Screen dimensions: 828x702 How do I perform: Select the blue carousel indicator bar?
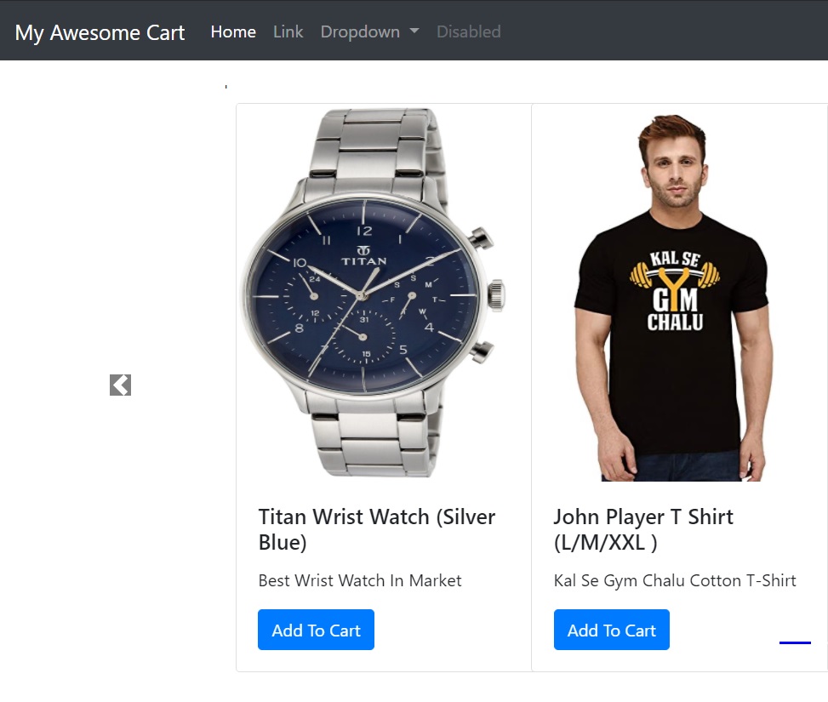pos(795,642)
